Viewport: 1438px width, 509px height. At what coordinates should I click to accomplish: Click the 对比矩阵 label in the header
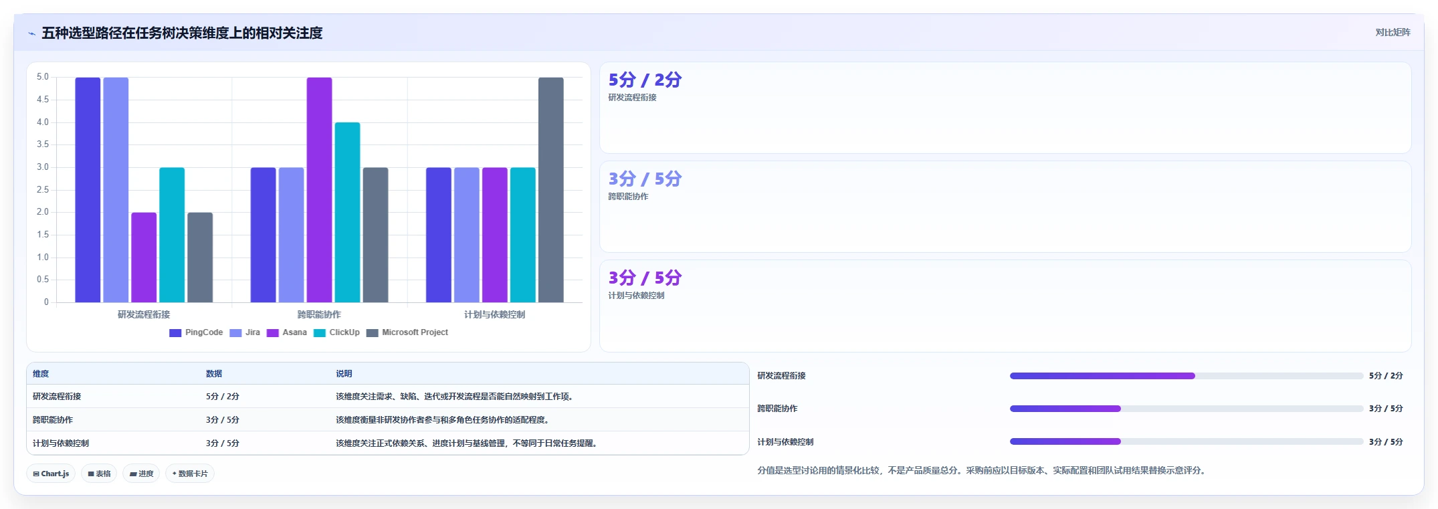coord(1393,33)
